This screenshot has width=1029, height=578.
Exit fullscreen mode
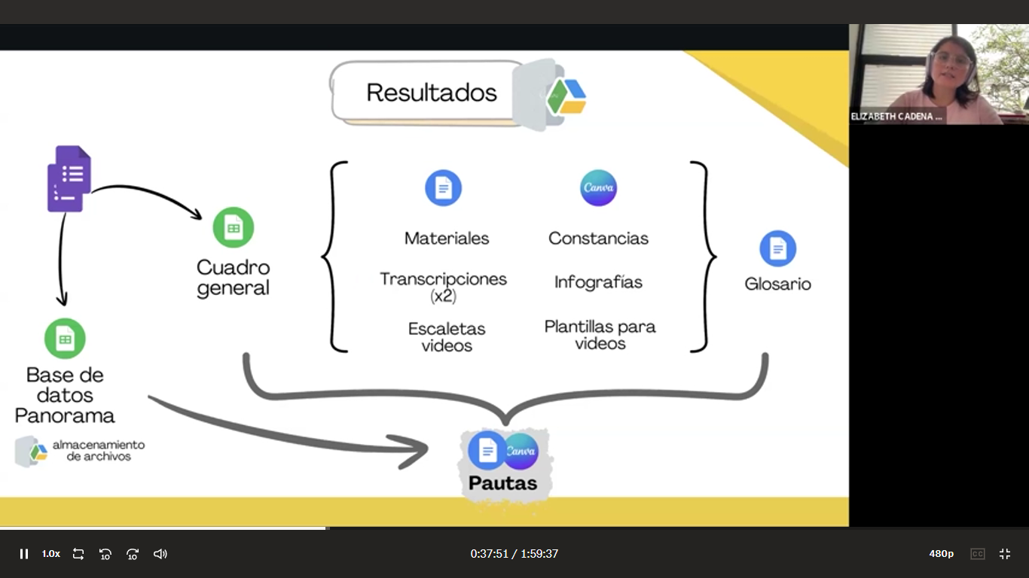click(1005, 554)
